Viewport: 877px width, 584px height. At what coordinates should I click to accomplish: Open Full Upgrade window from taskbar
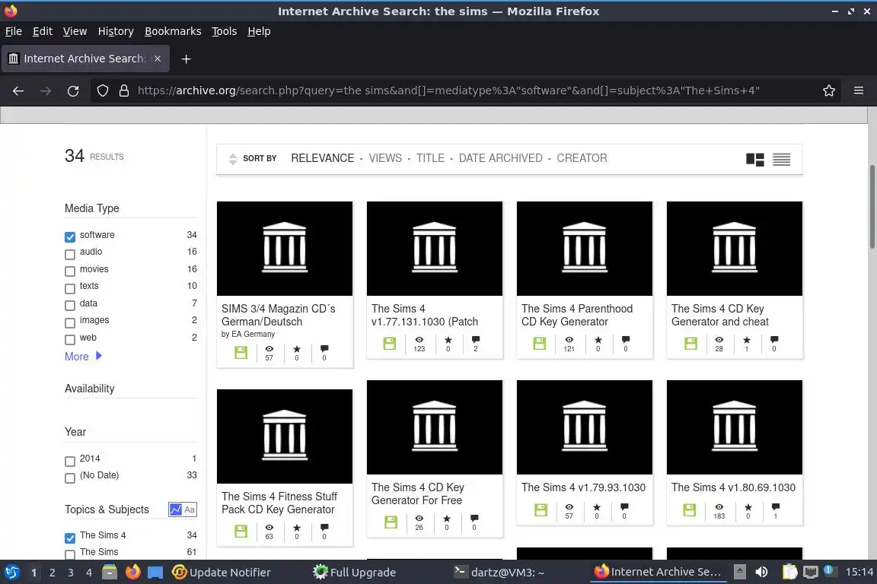[355, 573]
